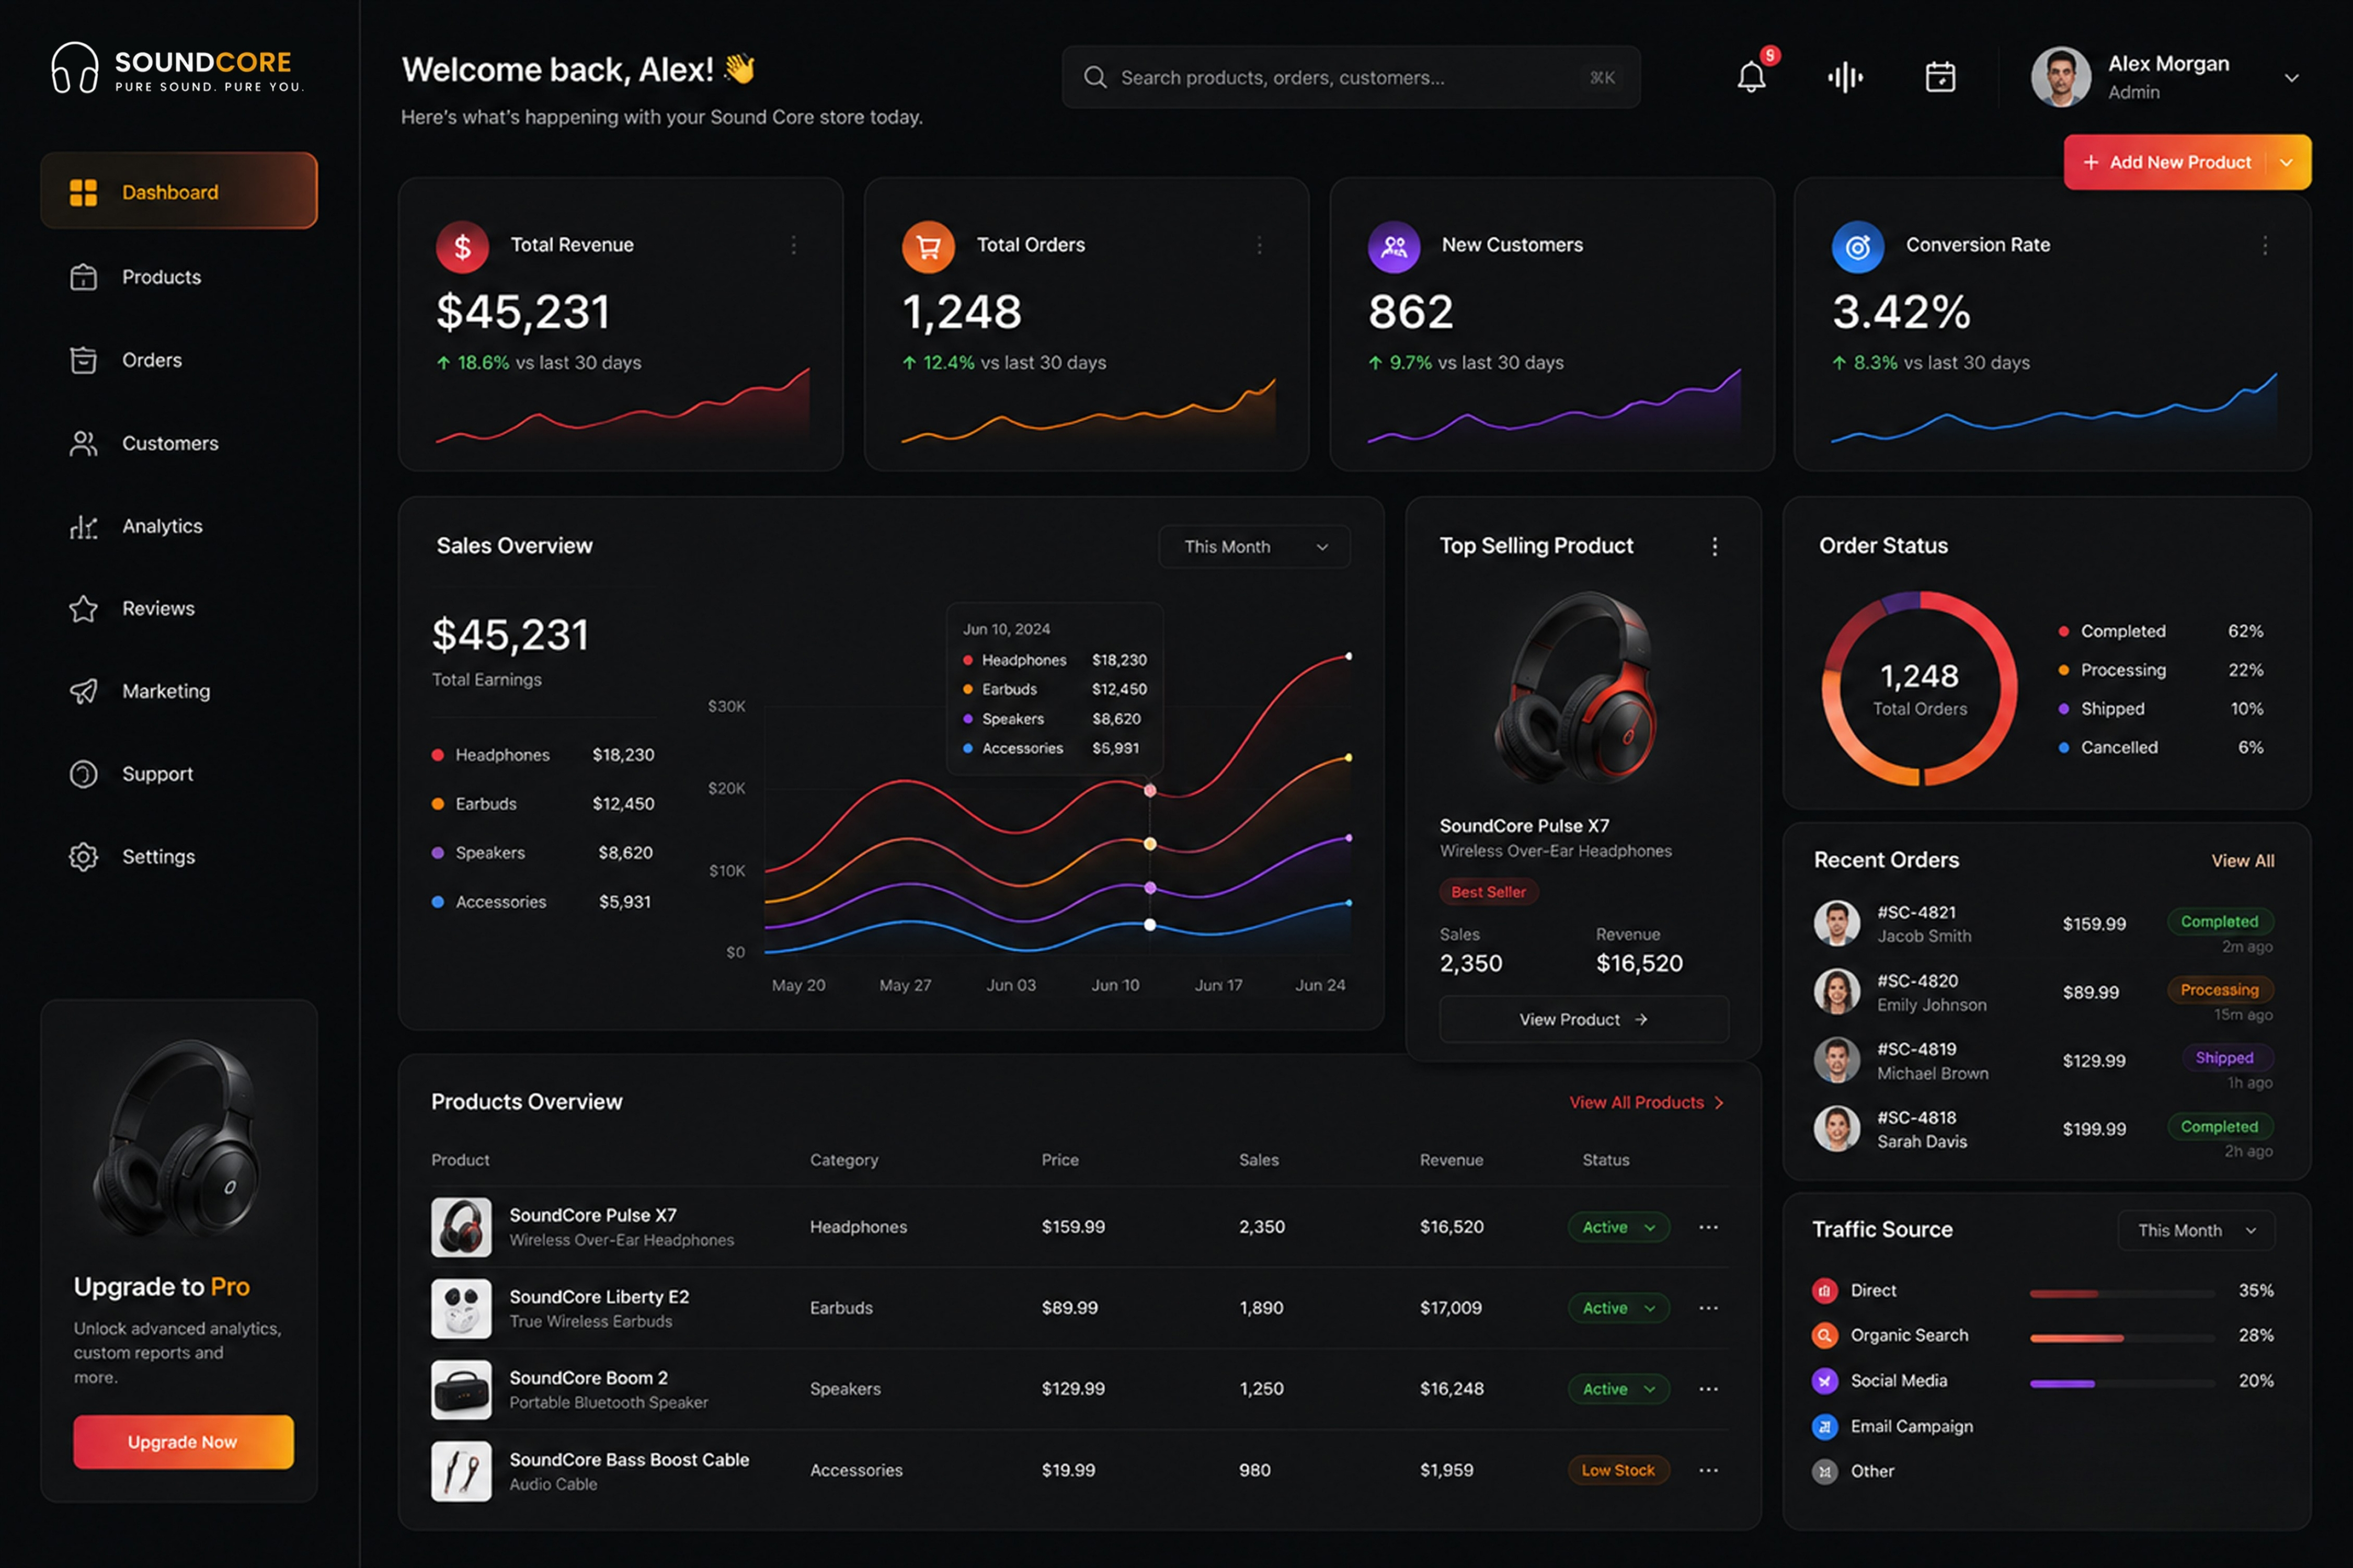Click the Bass Boost Cable thumbnail

click(x=461, y=1470)
